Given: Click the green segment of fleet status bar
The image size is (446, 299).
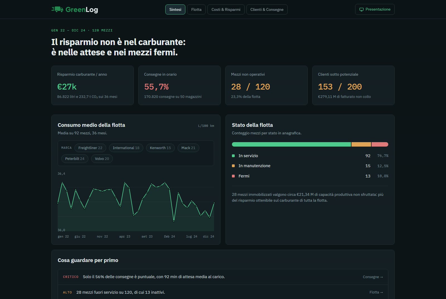Looking at the screenshot, I should click(291, 144).
